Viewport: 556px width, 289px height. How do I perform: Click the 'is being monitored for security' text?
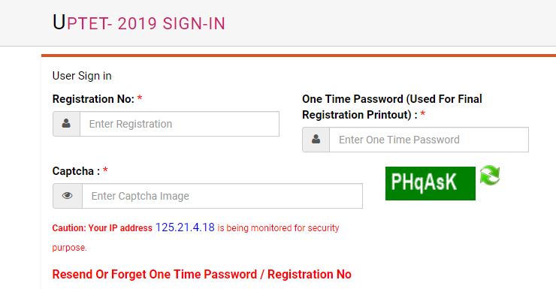coord(278,228)
